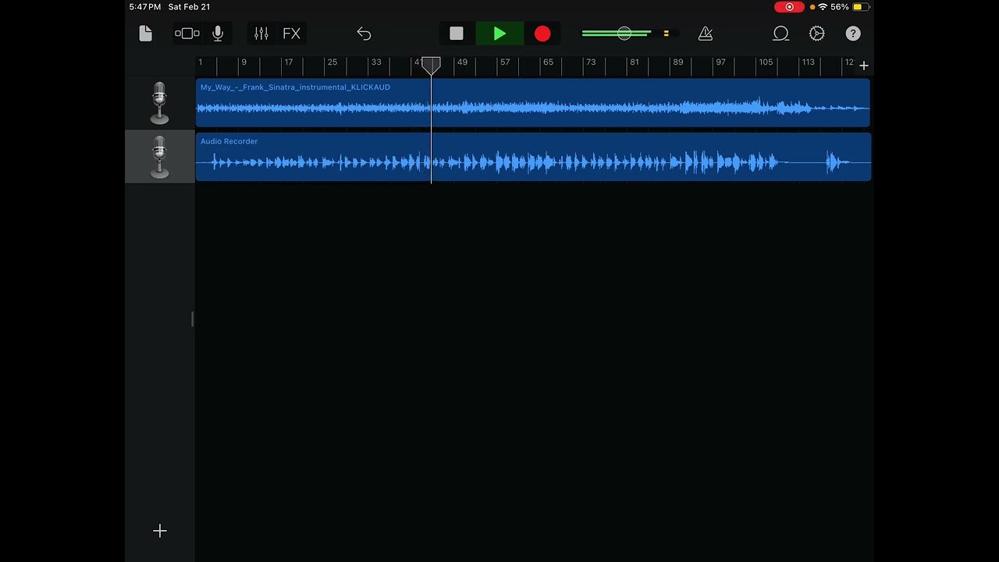Tap the playhead handle on the ruler
Image resolution: width=999 pixels, height=562 pixels.
(431, 66)
